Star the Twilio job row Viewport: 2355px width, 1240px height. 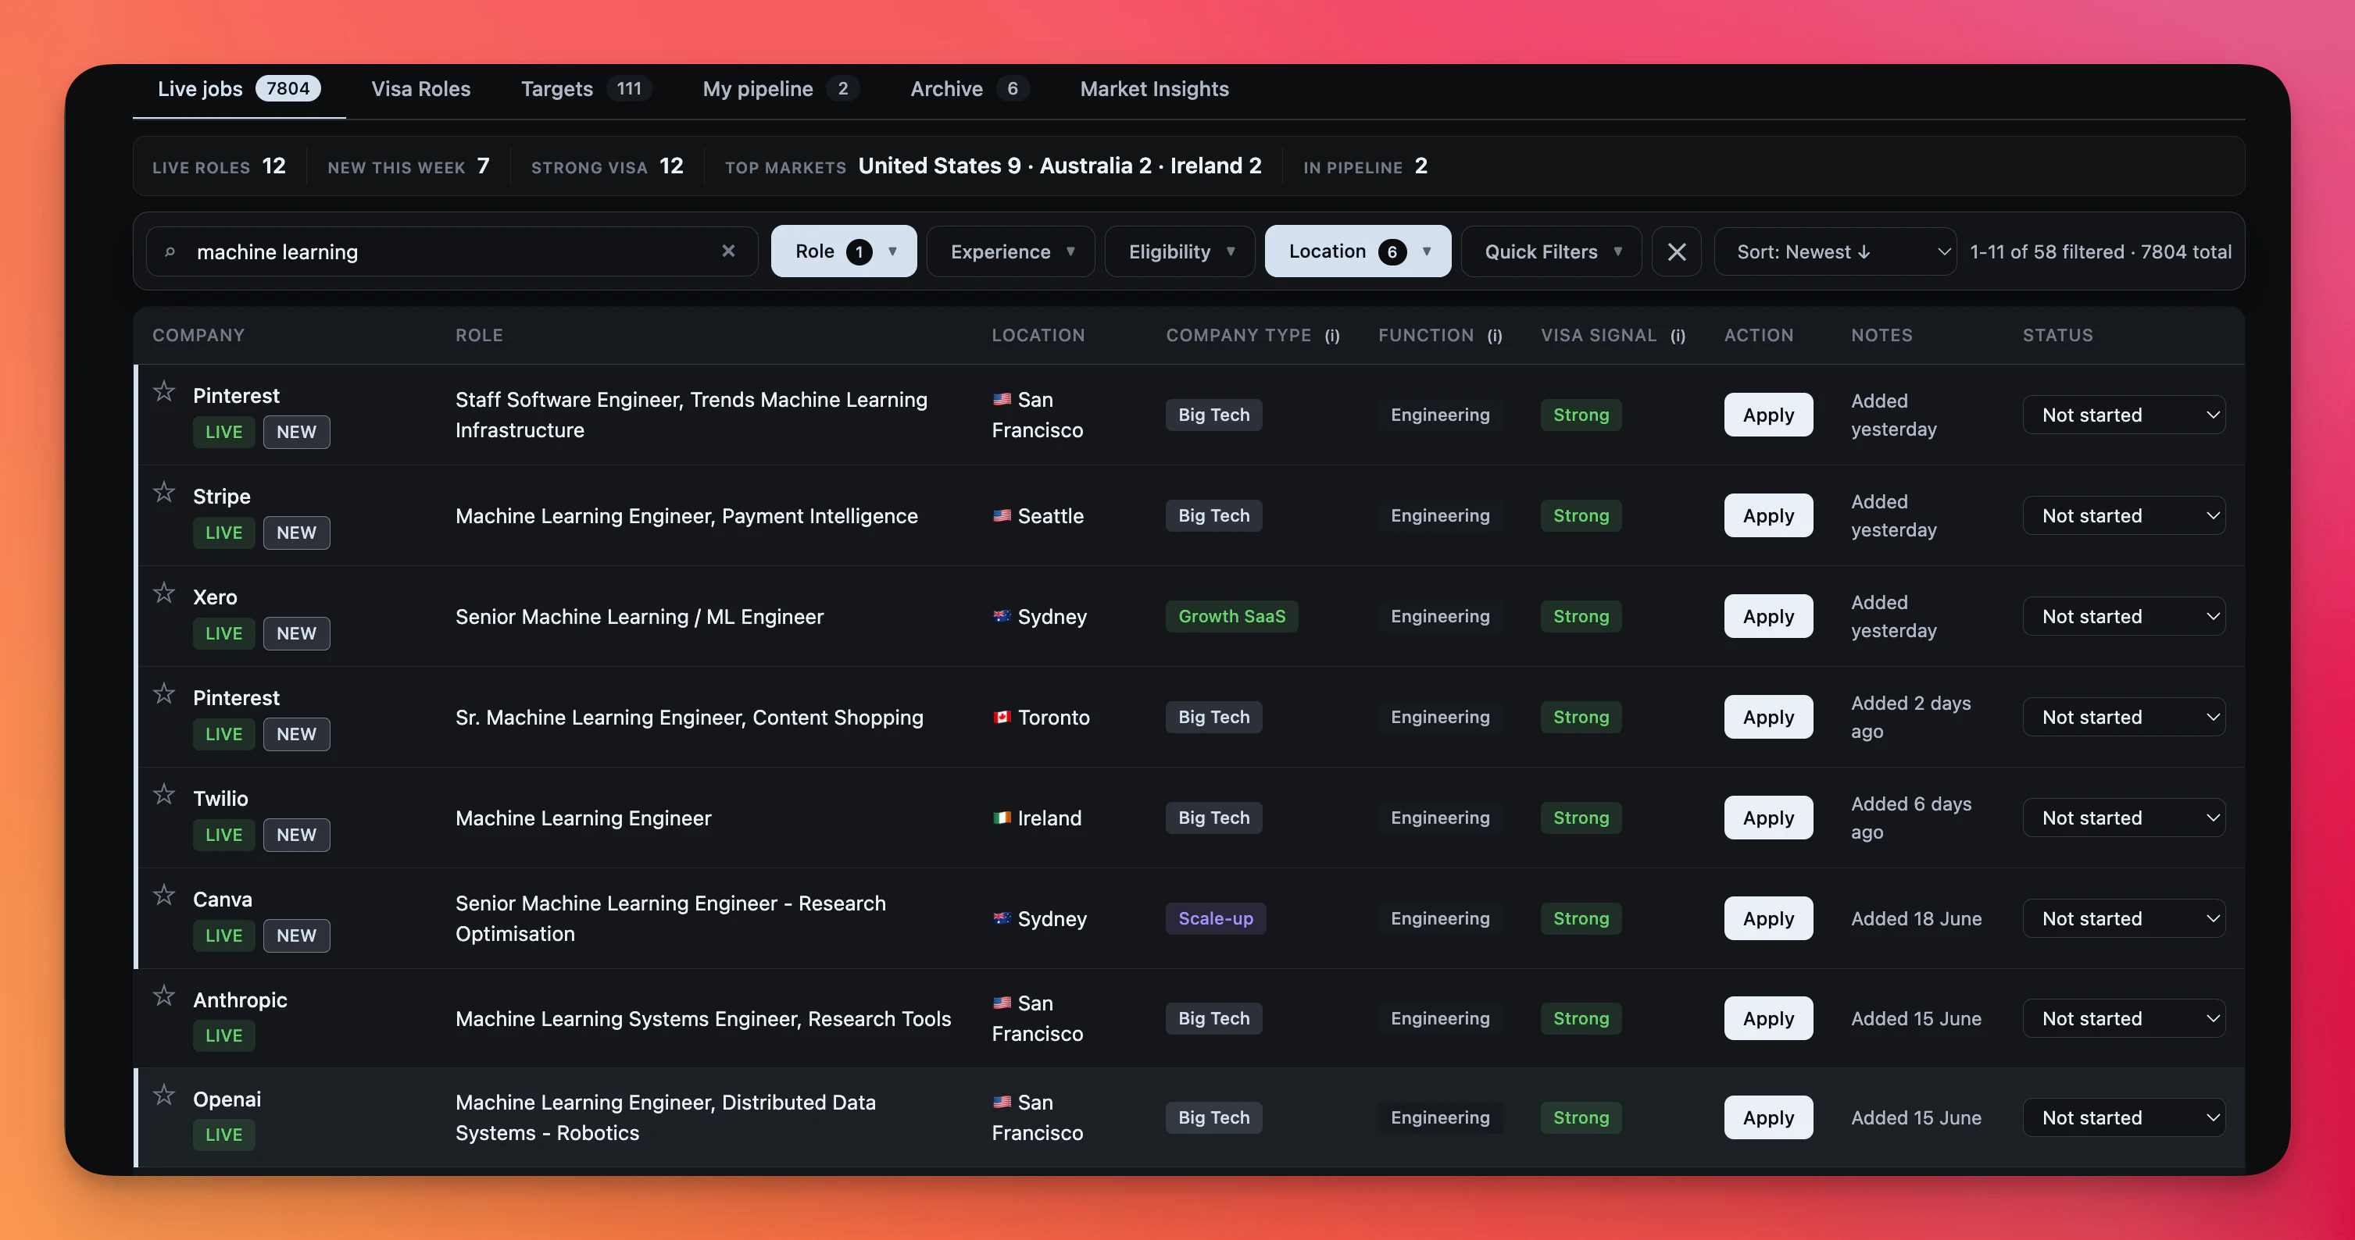click(163, 793)
